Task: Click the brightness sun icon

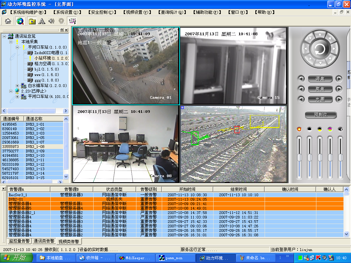Action: coord(299,129)
